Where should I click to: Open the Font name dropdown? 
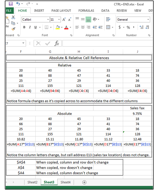pyautogui.click(x=48, y=20)
